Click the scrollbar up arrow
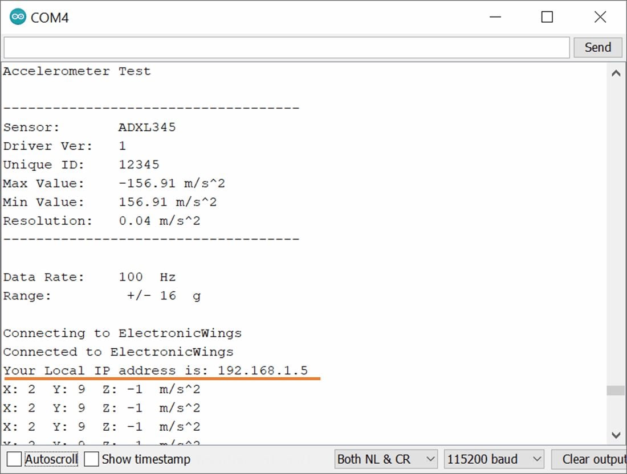627x474 pixels. [616, 73]
